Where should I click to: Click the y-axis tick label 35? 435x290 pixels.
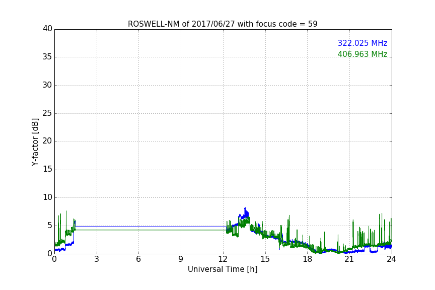(x=47, y=57)
